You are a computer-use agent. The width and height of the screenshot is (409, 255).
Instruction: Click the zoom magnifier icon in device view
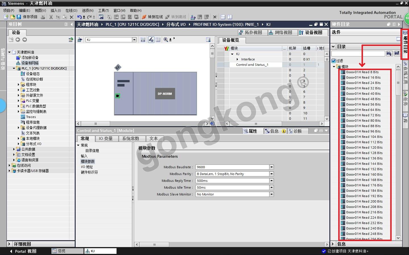click(x=166, y=40)
